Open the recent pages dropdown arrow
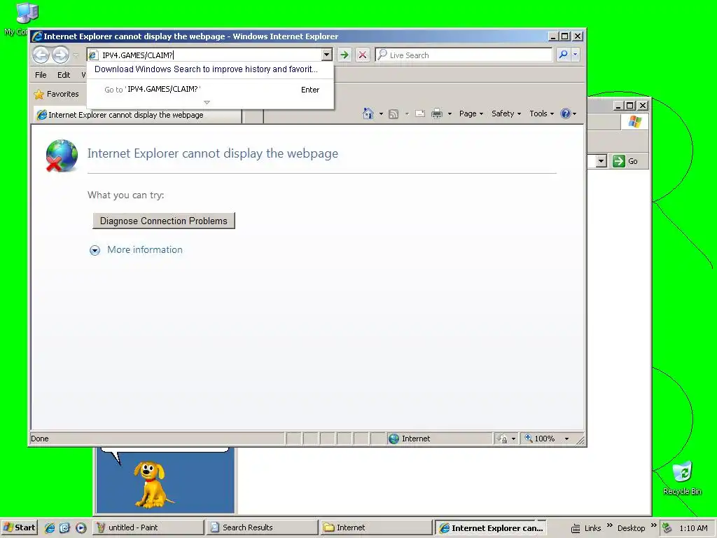Screen dimensions: 717x538 [x=76, y=55]
